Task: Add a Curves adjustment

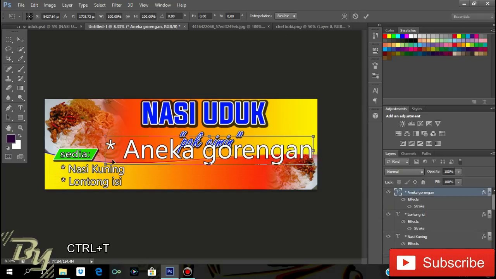Action: [x=420, y=124]
